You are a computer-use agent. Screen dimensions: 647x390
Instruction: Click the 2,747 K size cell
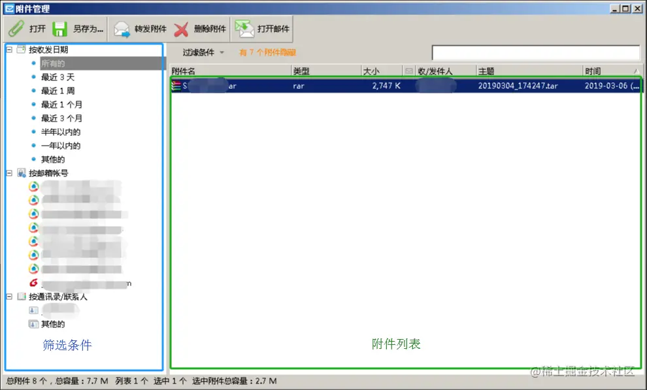pyautogui.click(x=386, y=86)
